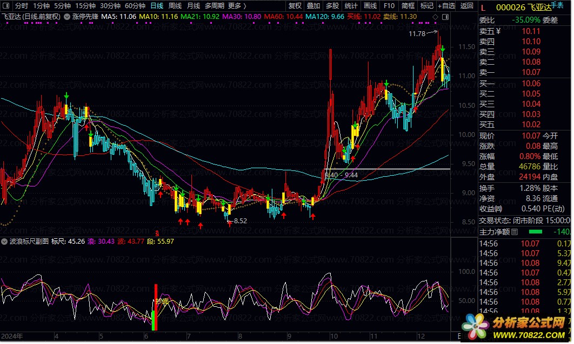Click the 委比 value -35.09%
The image size is (574, 344).
526,20
